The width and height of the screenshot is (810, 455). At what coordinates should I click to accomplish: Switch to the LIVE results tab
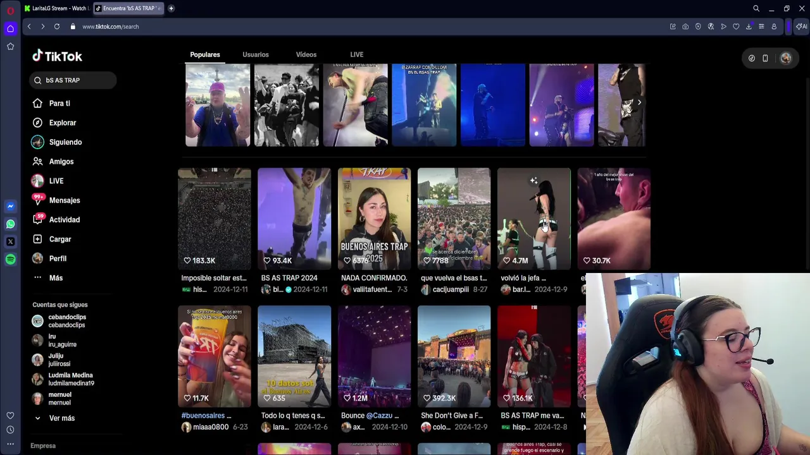357,54
